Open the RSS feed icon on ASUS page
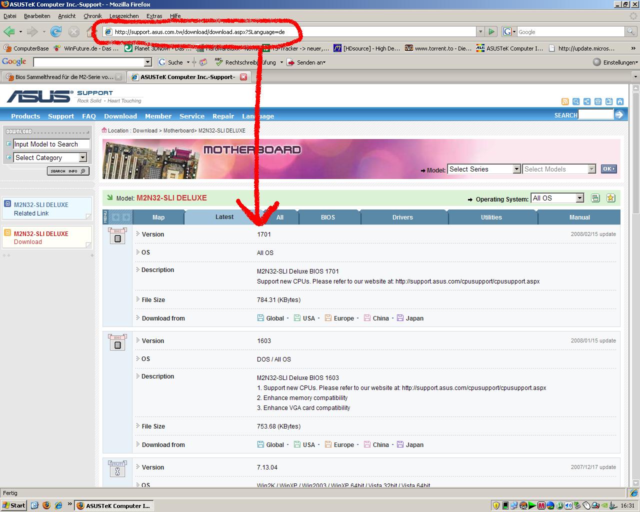This screenshot has width=640, height=512. pos(565,101)
